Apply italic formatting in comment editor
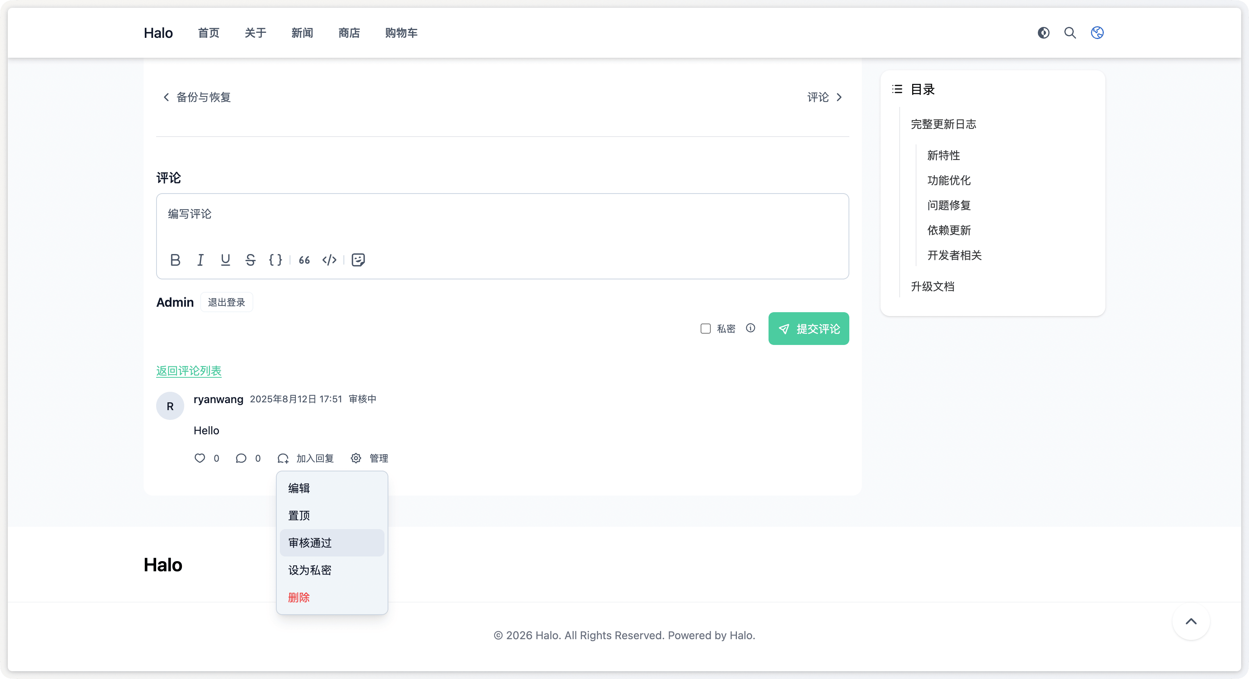The width and height of the screenshot is (1249, 679). point(200,260)
